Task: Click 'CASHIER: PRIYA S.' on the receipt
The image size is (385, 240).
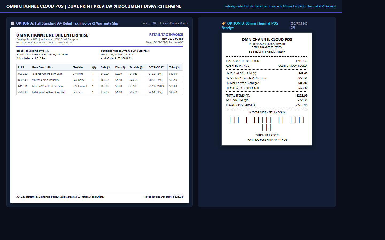Action: click(238, 66)
